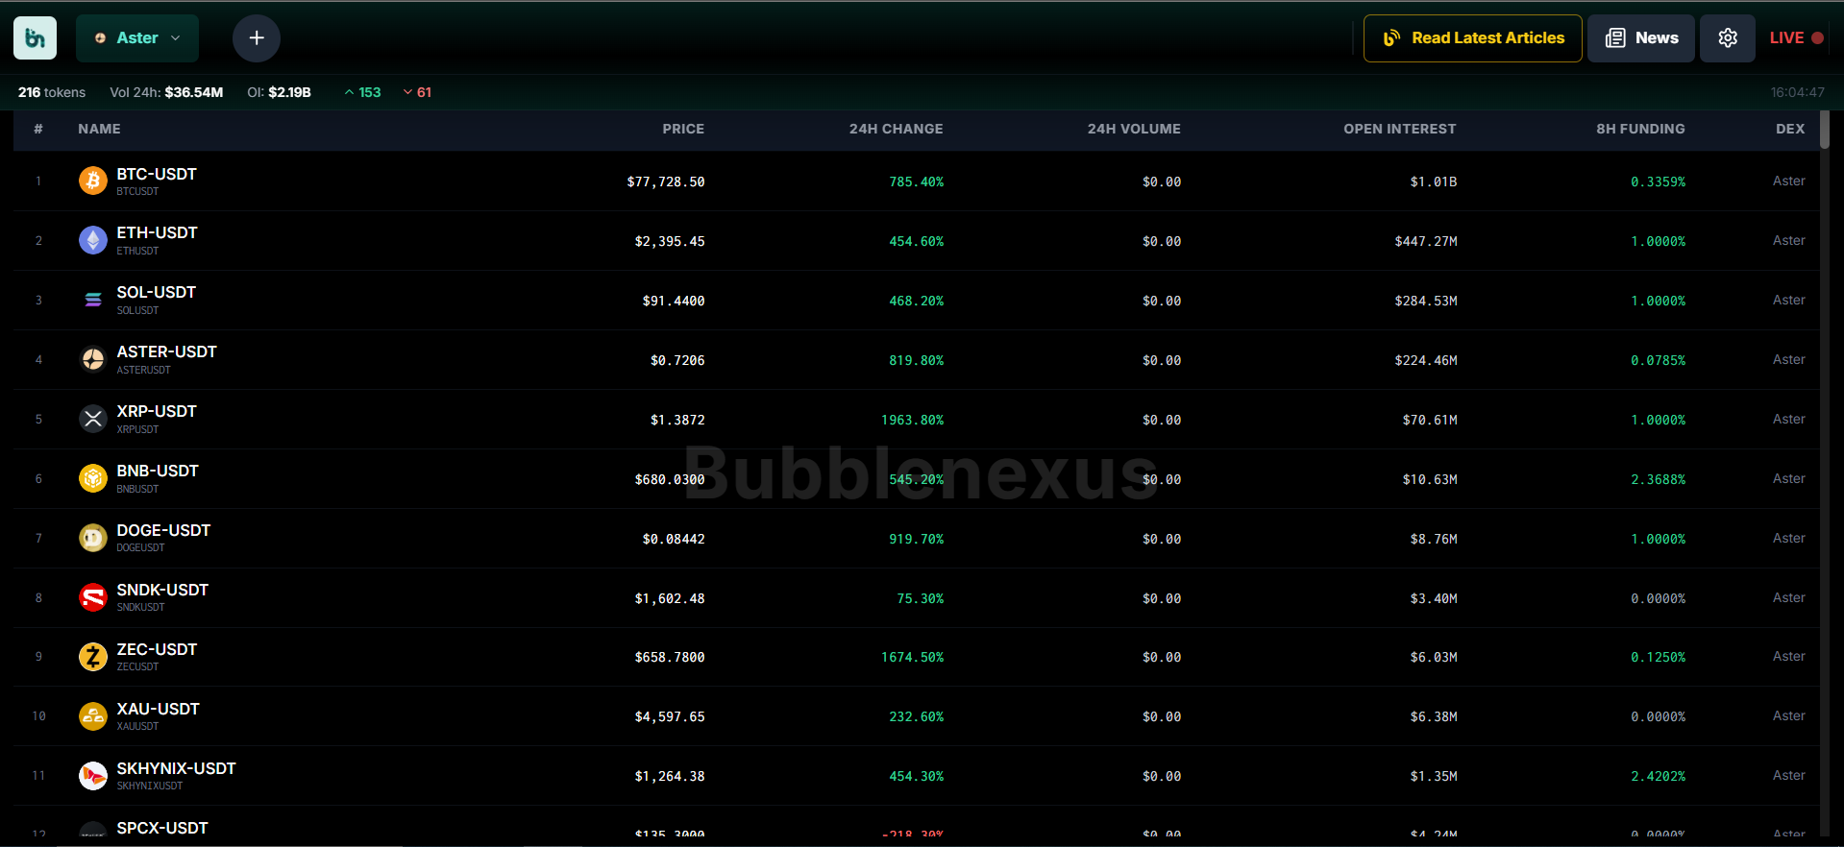Click BTC price $77,728.50
Image resolution: width=1844 pixels, height=847 pixels.
[666, 181]
